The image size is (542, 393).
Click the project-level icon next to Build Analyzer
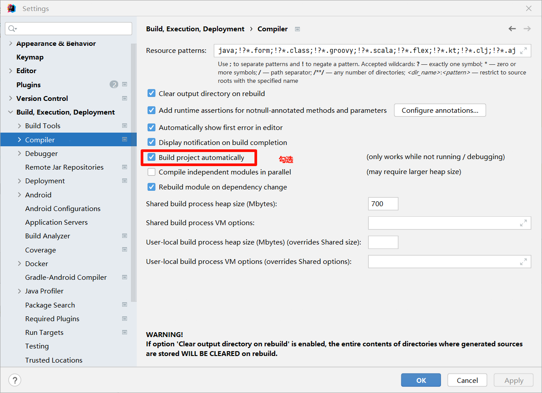click(125, 236)
